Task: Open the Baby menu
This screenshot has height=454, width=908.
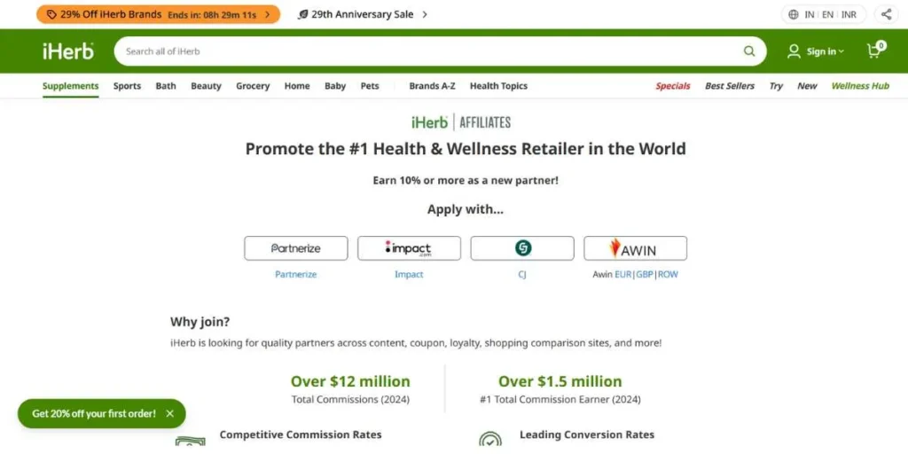Action: point(334,86)
